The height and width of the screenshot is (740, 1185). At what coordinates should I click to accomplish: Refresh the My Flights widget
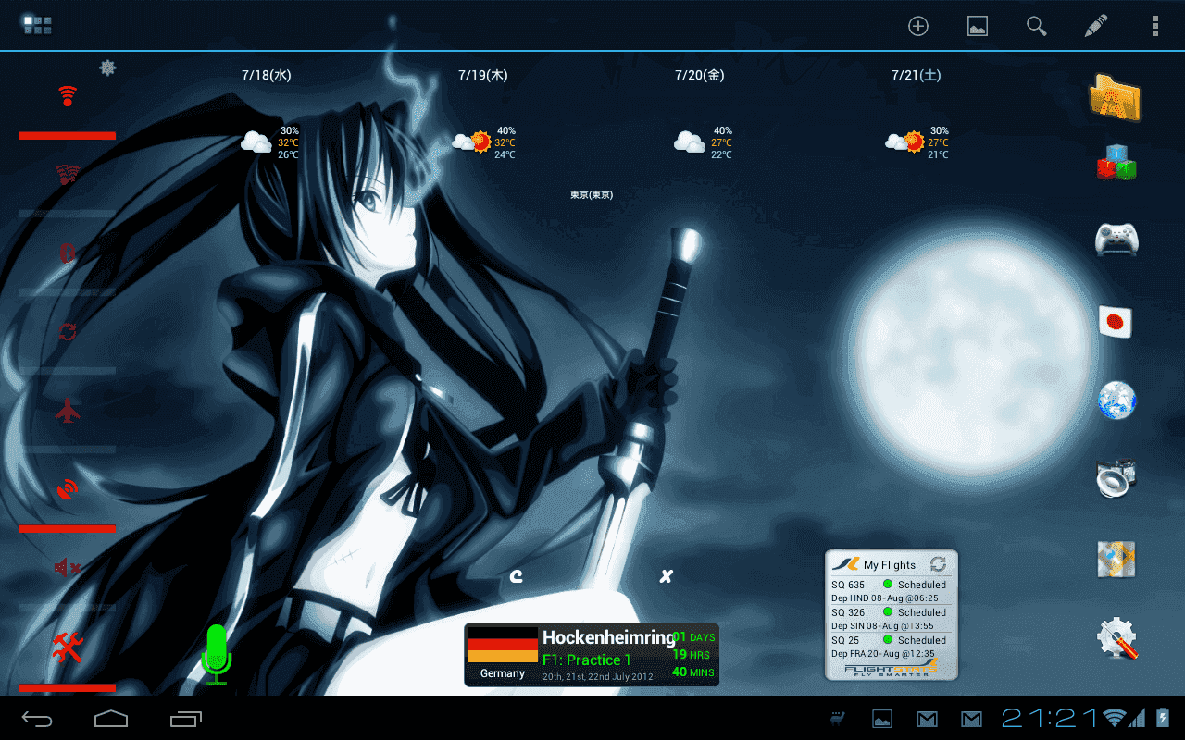tap(938, 564)
